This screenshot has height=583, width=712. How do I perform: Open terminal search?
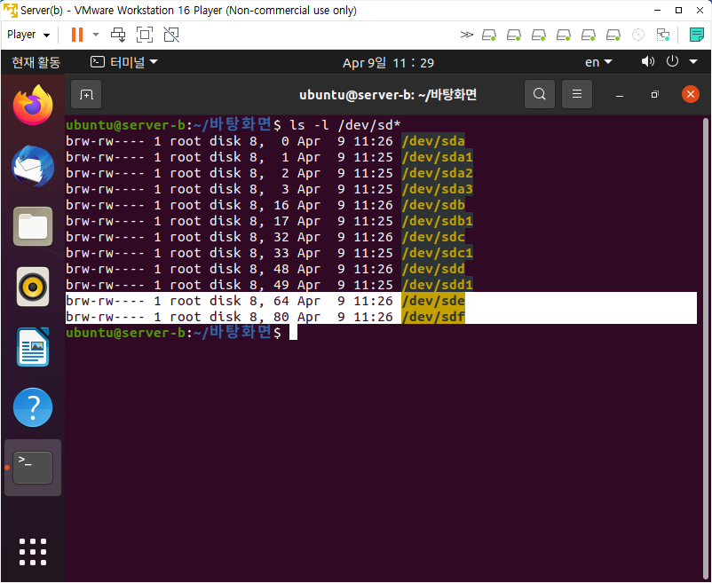coord(540,94)
